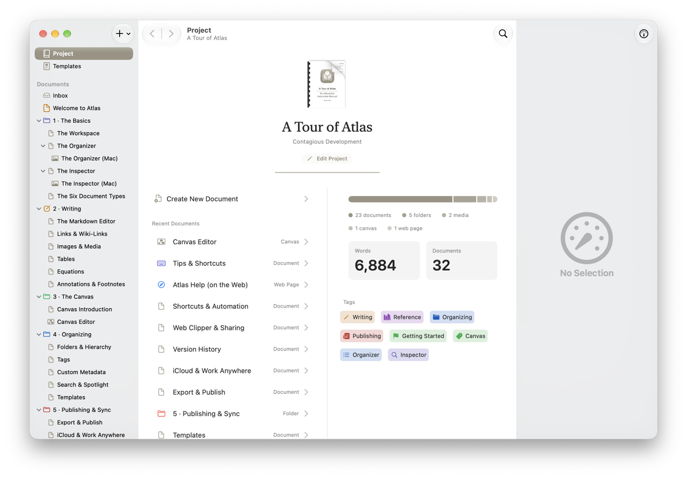Click the Inspector tag magnifier icon

(394, 355)
